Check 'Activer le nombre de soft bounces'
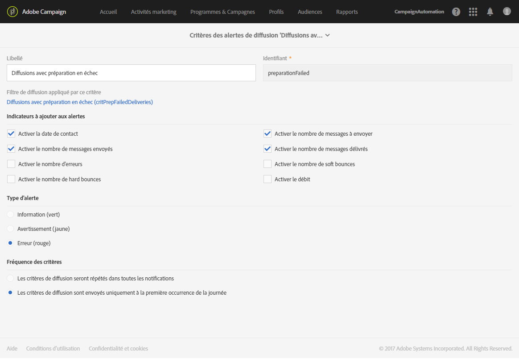This screenshot has width=519, height=359. point(268,164)
